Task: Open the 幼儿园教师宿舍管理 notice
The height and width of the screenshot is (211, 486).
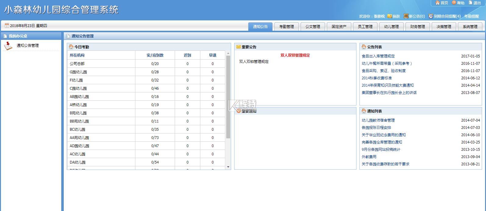Action: click(x=378, y=120)
